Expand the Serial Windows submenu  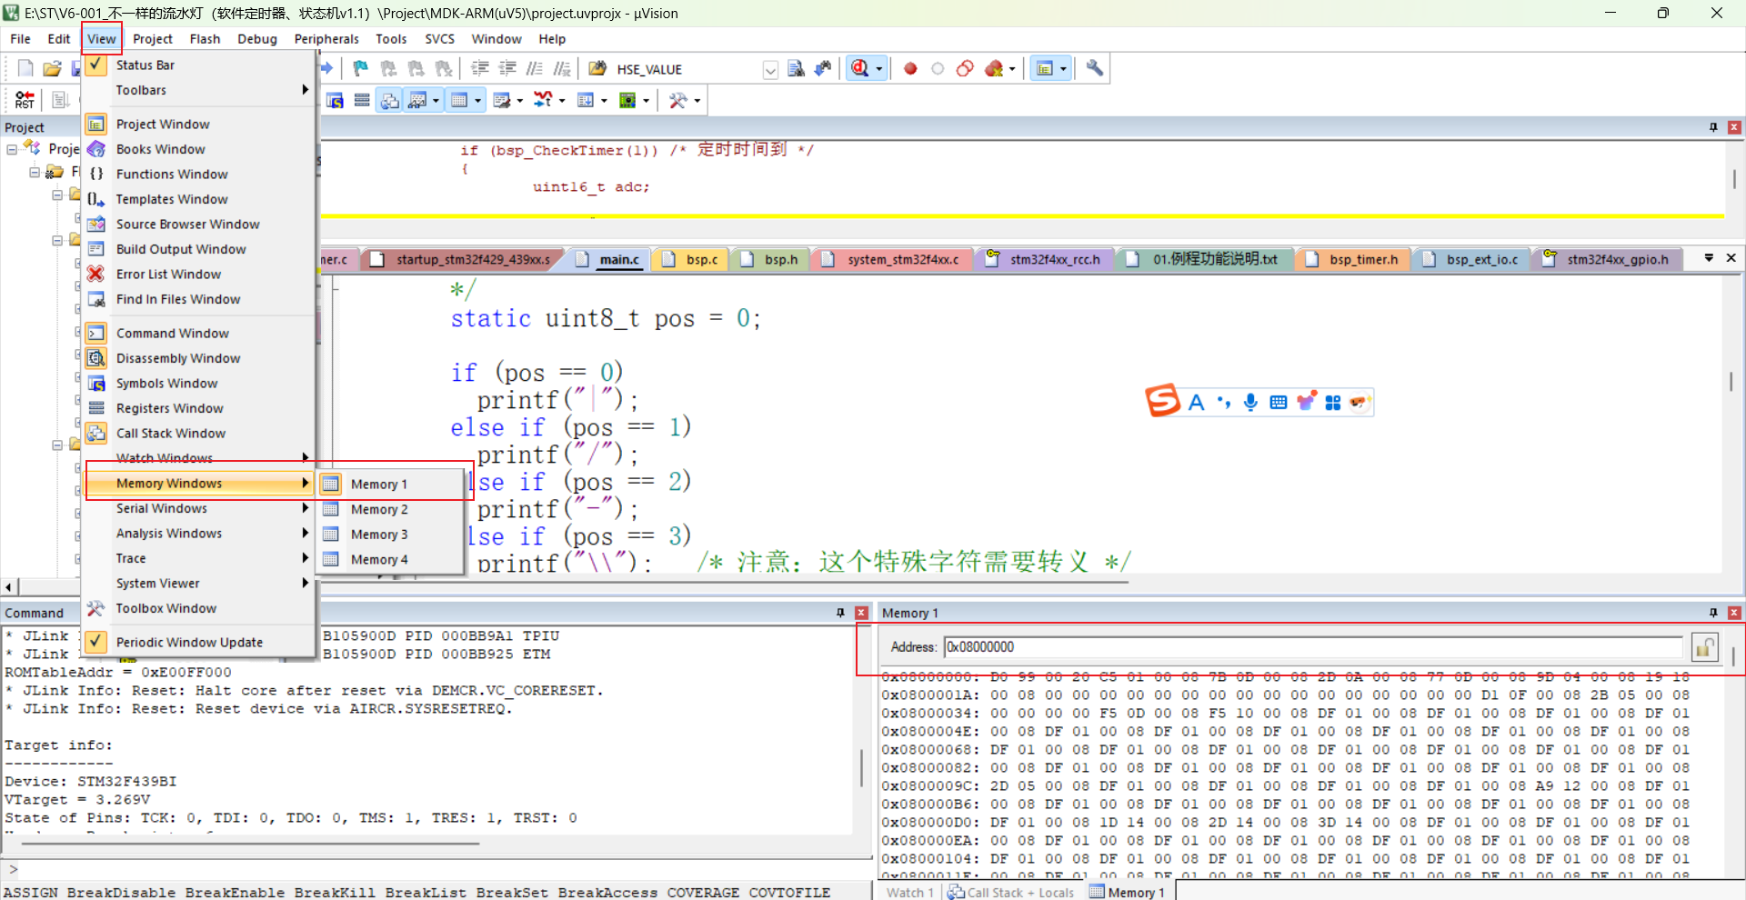click(198, 508)
